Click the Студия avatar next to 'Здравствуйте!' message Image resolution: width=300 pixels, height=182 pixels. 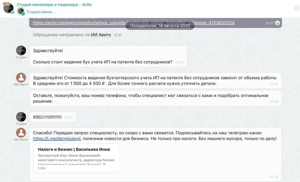pos(21,51)
